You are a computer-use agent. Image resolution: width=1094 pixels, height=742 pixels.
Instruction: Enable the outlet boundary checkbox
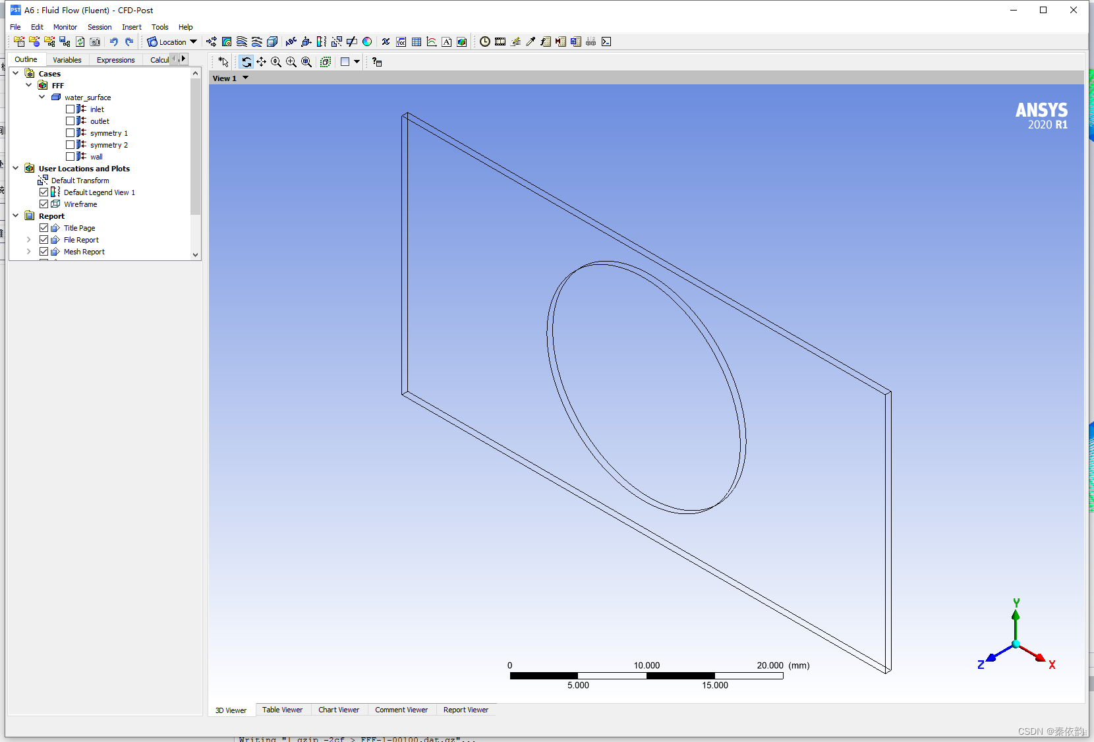point(70,121)
